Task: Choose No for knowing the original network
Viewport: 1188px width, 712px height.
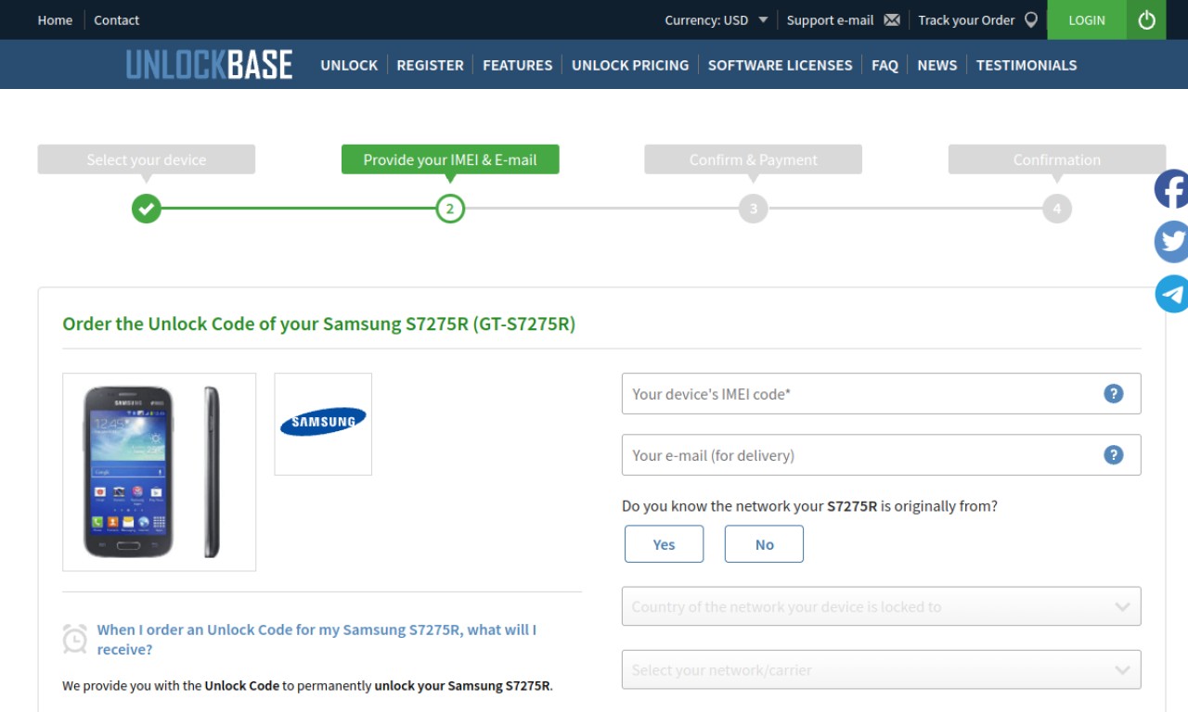Action: [764, 544]
